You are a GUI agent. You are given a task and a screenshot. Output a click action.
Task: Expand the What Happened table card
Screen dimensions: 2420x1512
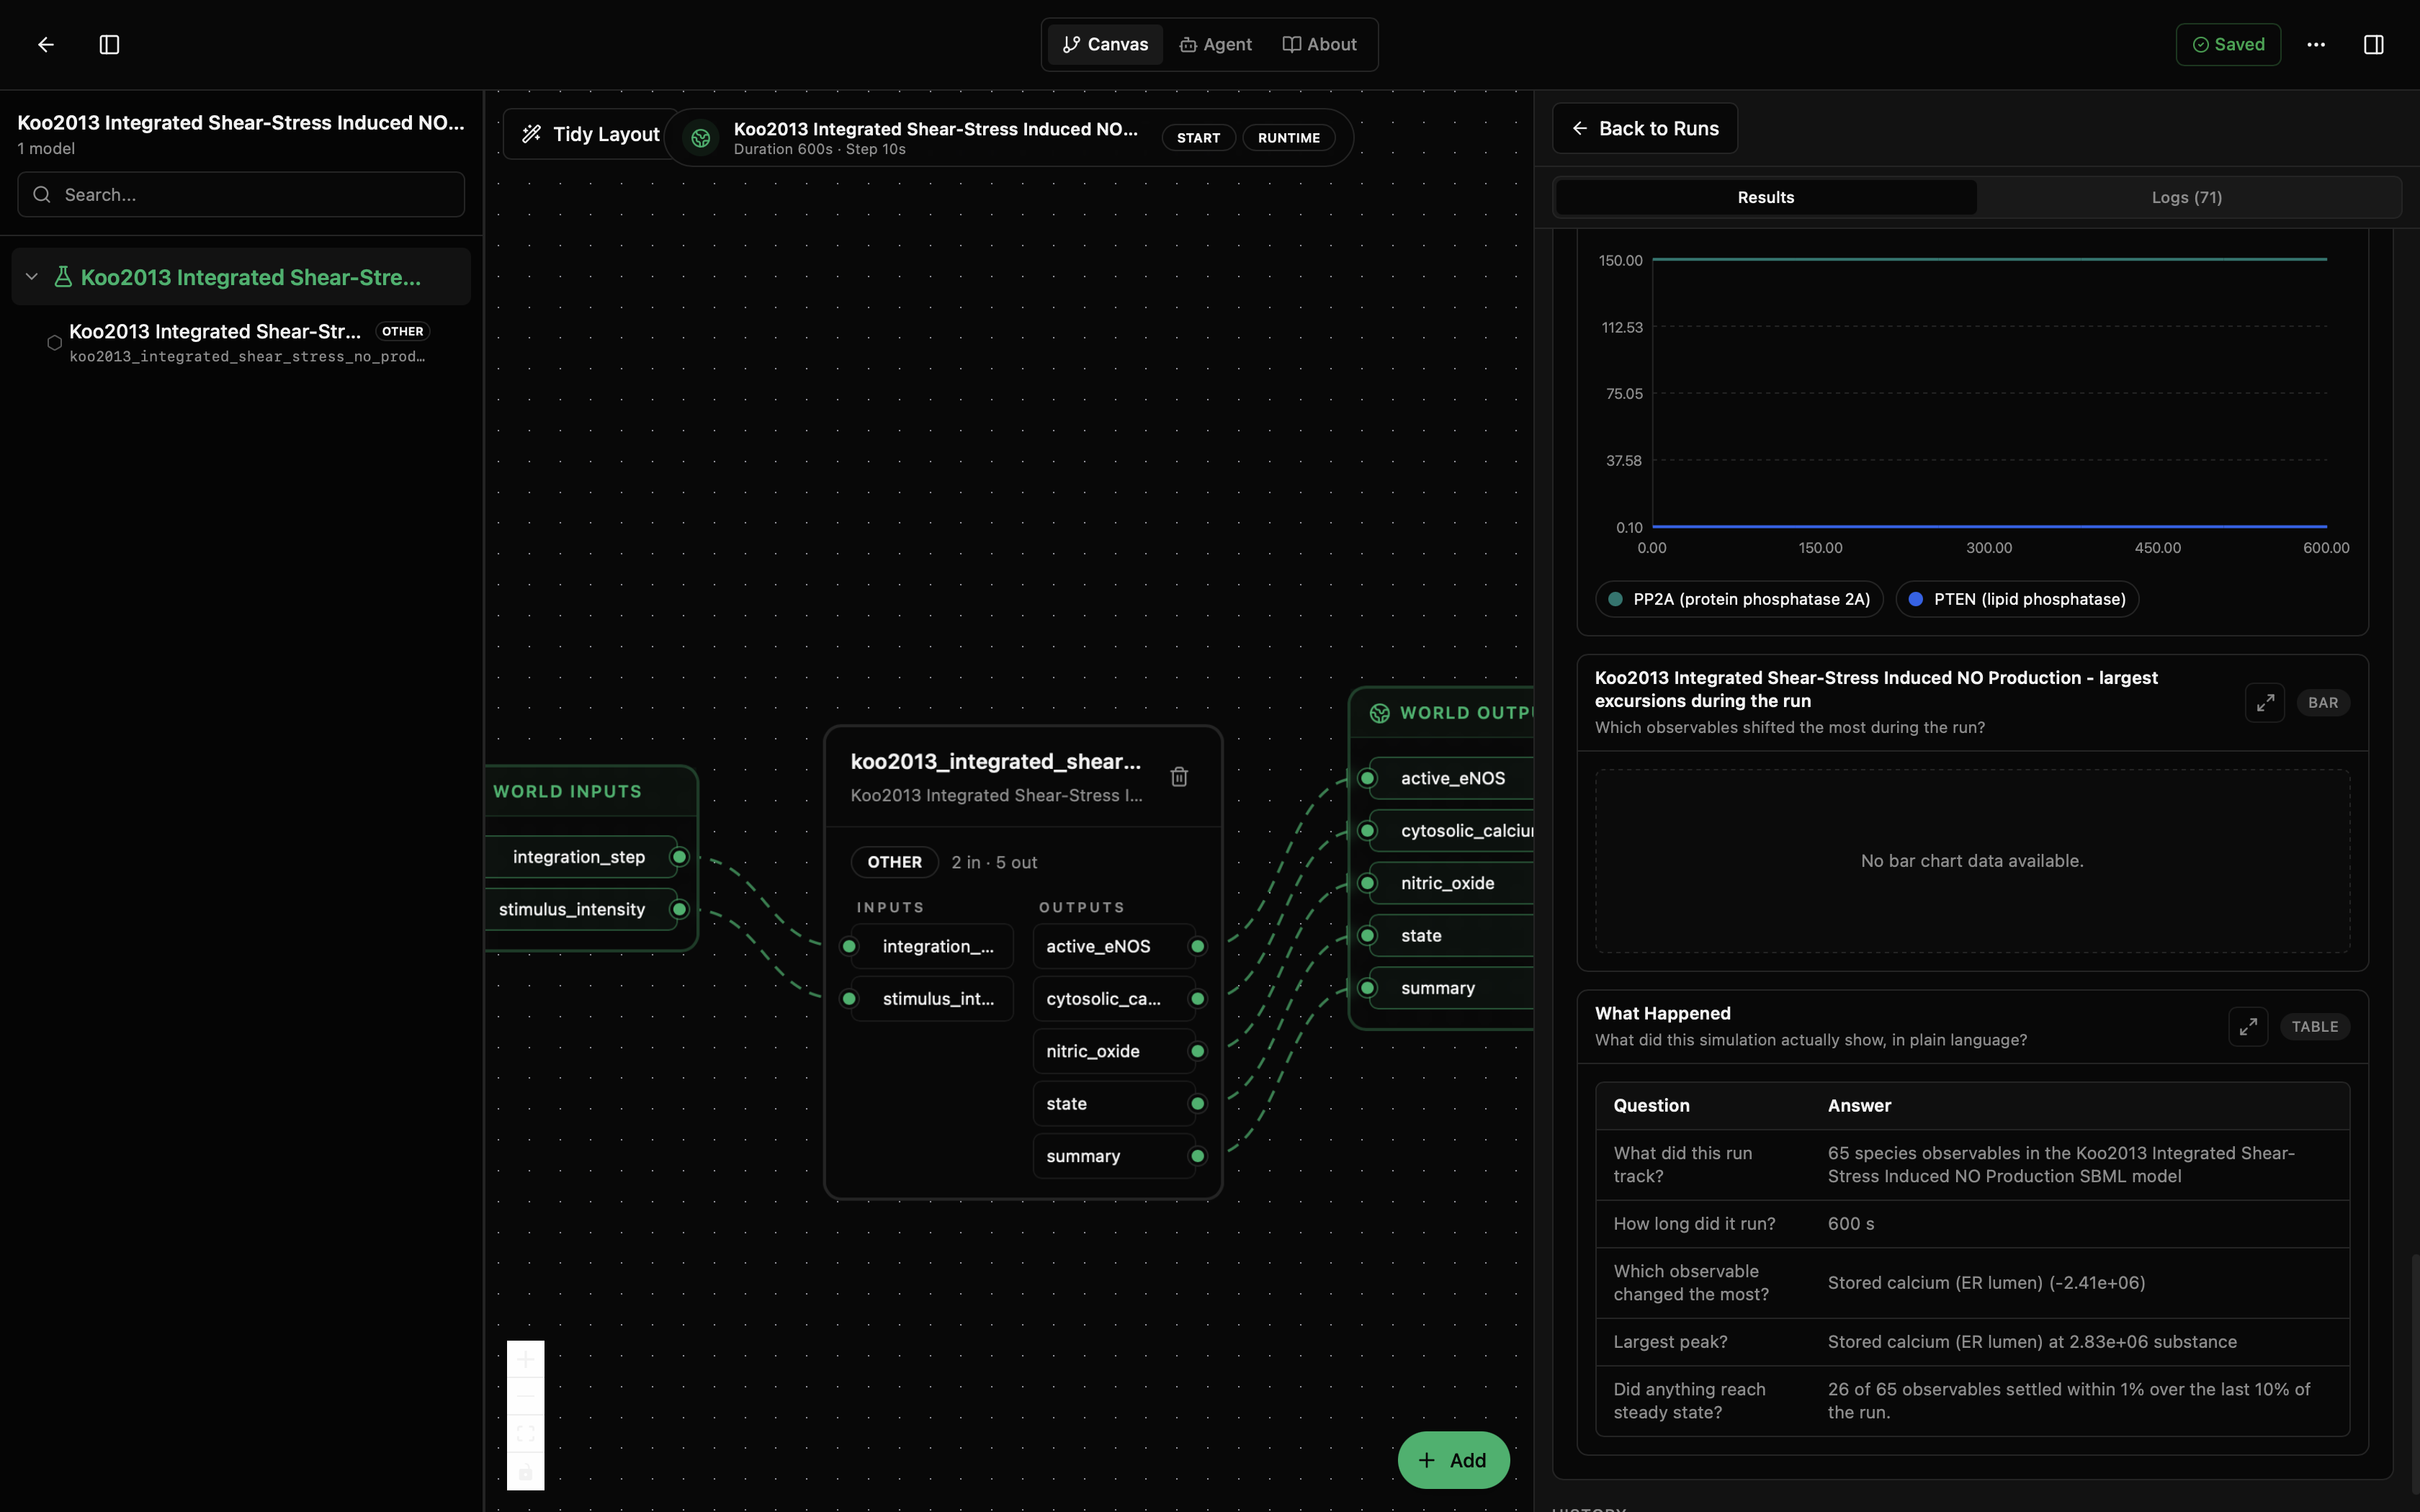2248,1026
